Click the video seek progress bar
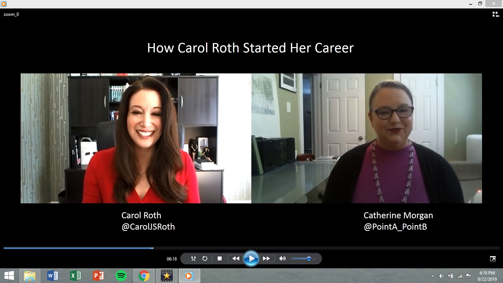Viewport: 503px width, 283px height. [251, 248]
